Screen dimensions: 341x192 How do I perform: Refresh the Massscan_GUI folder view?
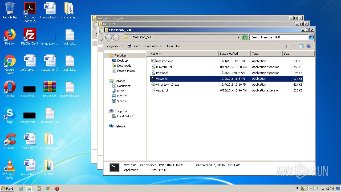click(x=245, y=37)
